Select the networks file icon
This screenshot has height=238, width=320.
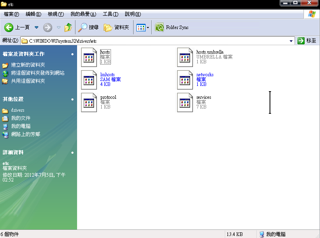(185, 80)
